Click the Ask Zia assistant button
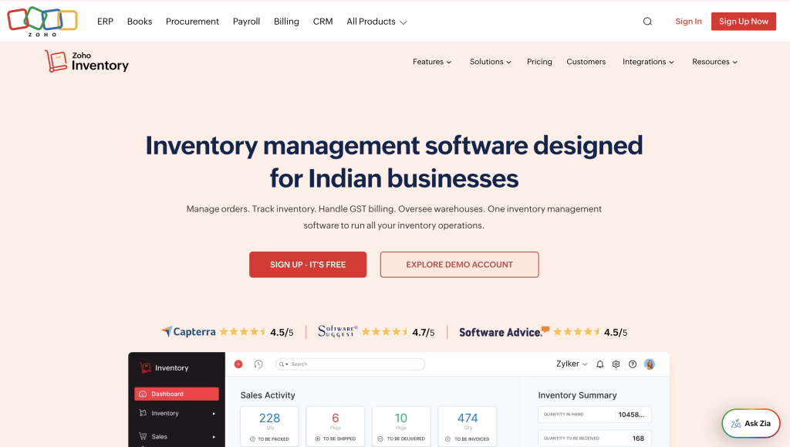Screen dimensions: 790x447 751,423
